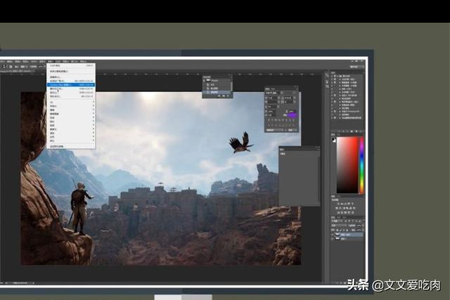Image resolution: width=450 pixels, height=300 pixels.
Task: Choose the highlighted Camera Raw filter entry
Action: pos(71,85)
